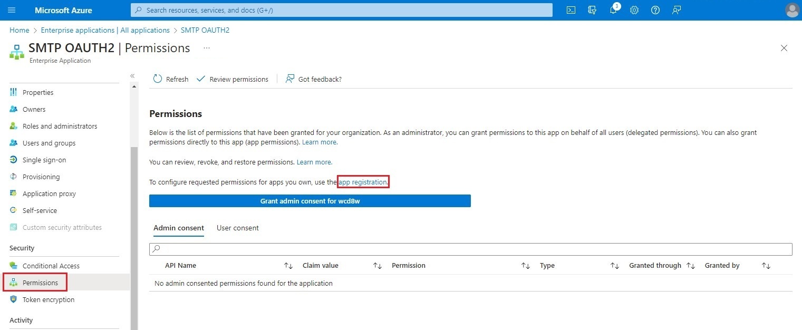The width and height of the screenshot is (802, 330).
Task: Sort permissions by API Name
Action: [288, 265]
